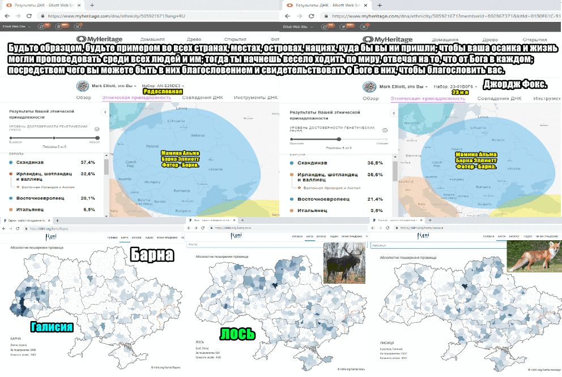Click the third circular badge icon in the left dark toolbar
562x377 pixels.
coord(78,27)
